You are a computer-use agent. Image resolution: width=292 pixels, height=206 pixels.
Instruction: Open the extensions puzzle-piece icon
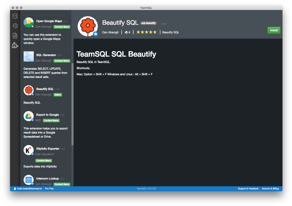pyautogui.click(x=15, y=45)
